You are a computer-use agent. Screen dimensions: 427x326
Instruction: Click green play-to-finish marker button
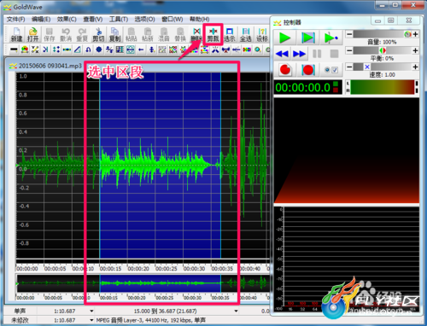[330, 38]
